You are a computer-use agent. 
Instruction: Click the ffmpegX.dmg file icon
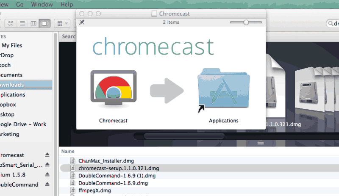tap(73, 190)
